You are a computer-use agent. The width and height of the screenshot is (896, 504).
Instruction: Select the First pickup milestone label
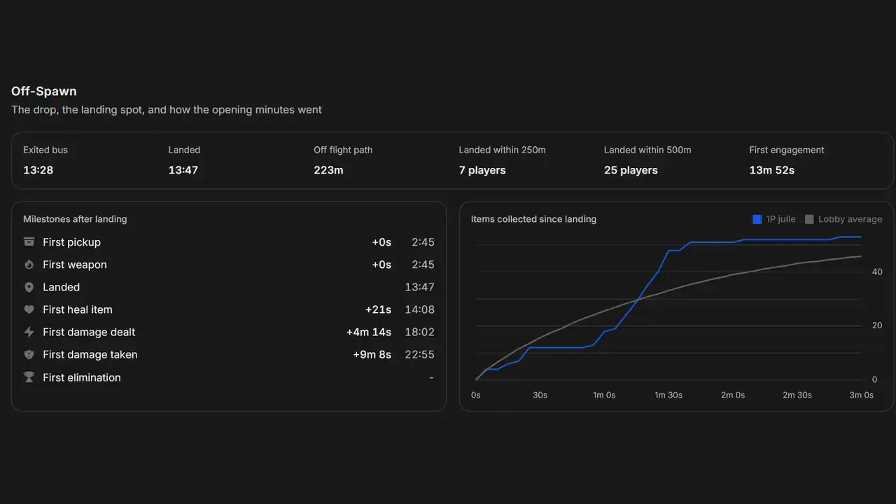pyautogui.click(x=71, y=242)
